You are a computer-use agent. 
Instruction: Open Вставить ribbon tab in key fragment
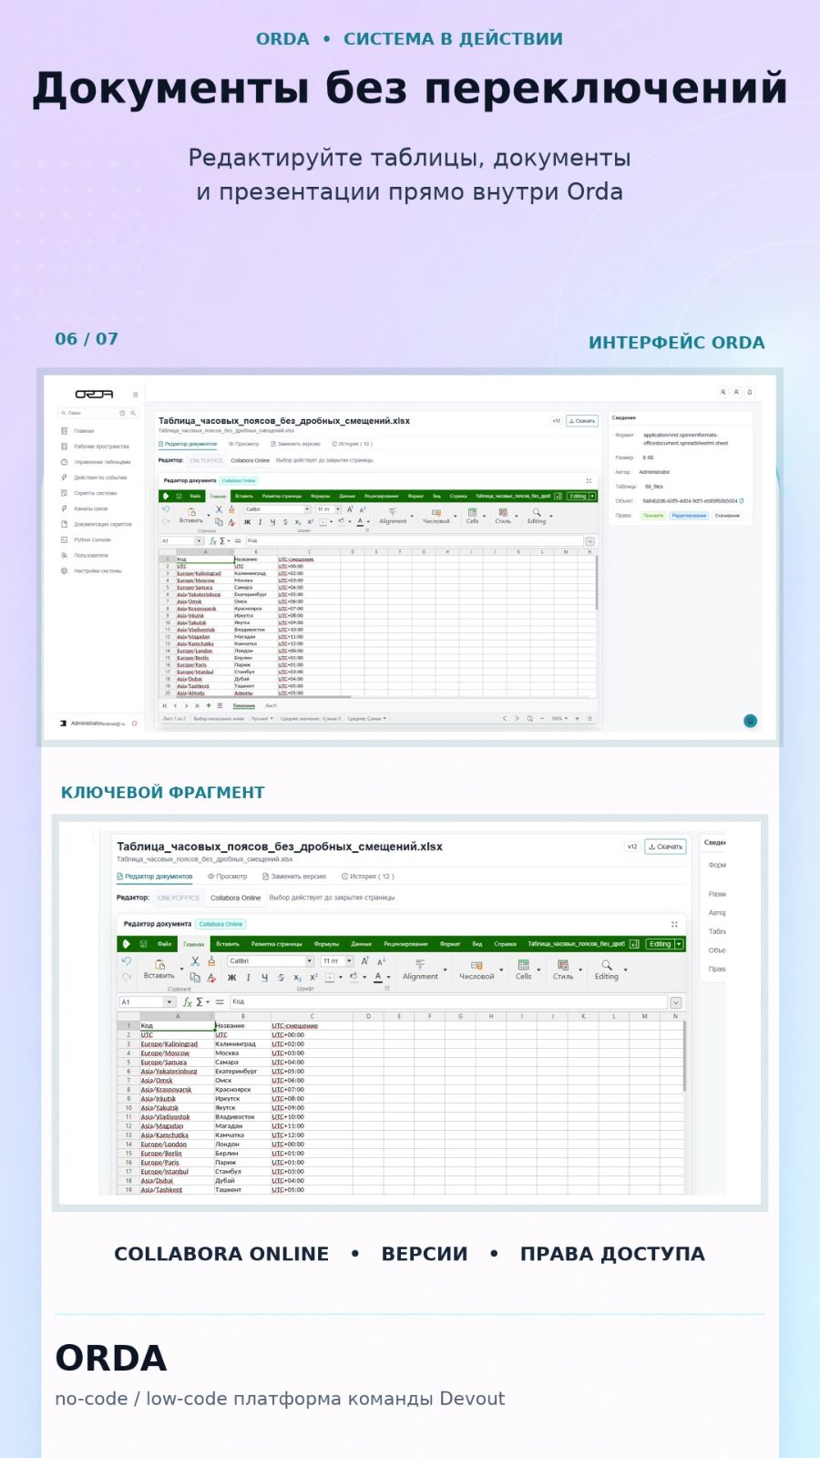[x=228, y=944]
